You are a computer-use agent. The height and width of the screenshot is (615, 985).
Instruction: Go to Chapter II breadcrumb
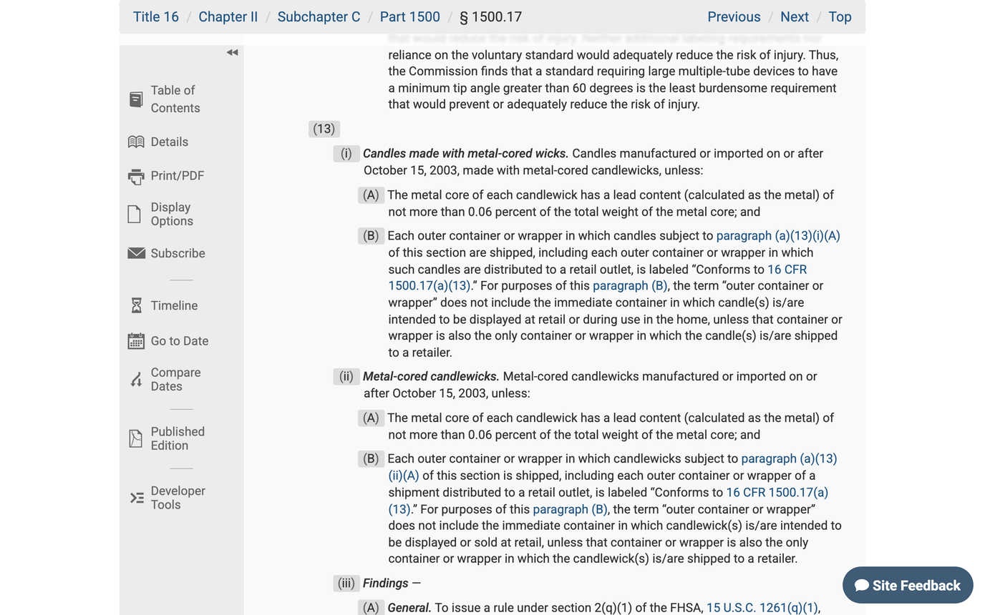(x=228, y=17)
